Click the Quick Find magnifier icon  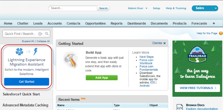point(47,34)
